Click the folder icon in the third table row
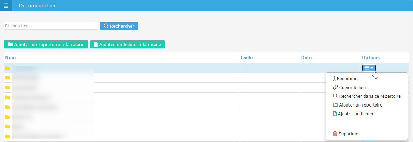Image resolution: width=413 pixels, height=142 pixels. tap(7, 88)
